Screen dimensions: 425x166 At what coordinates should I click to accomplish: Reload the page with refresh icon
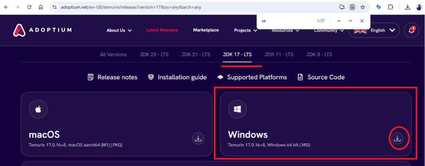pyautogui.click(x=29, y=7)
